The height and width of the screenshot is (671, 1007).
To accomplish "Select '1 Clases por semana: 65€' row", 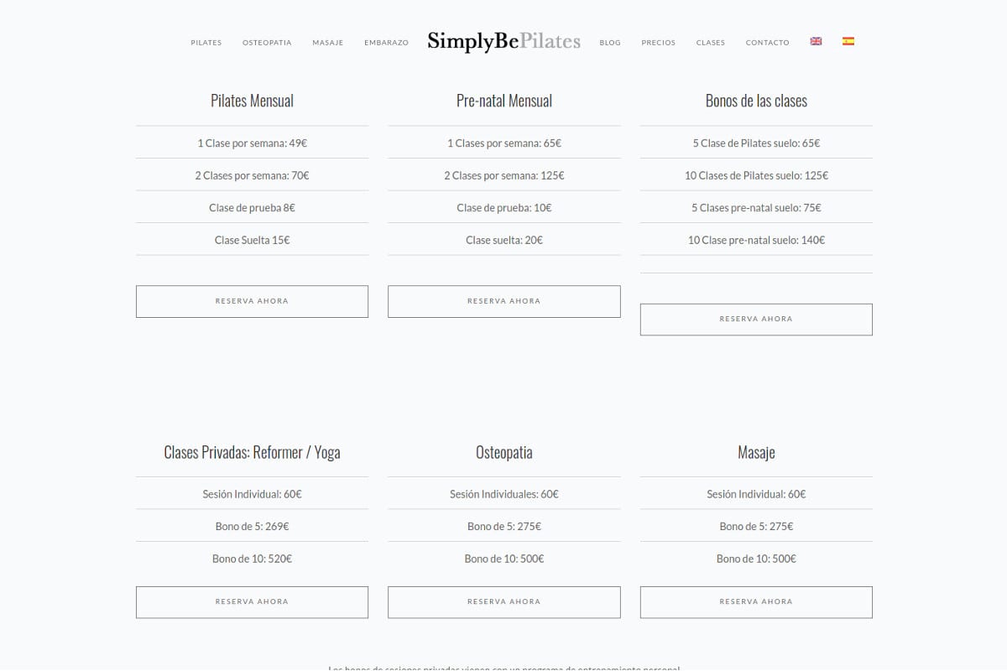I will [504, 143].
